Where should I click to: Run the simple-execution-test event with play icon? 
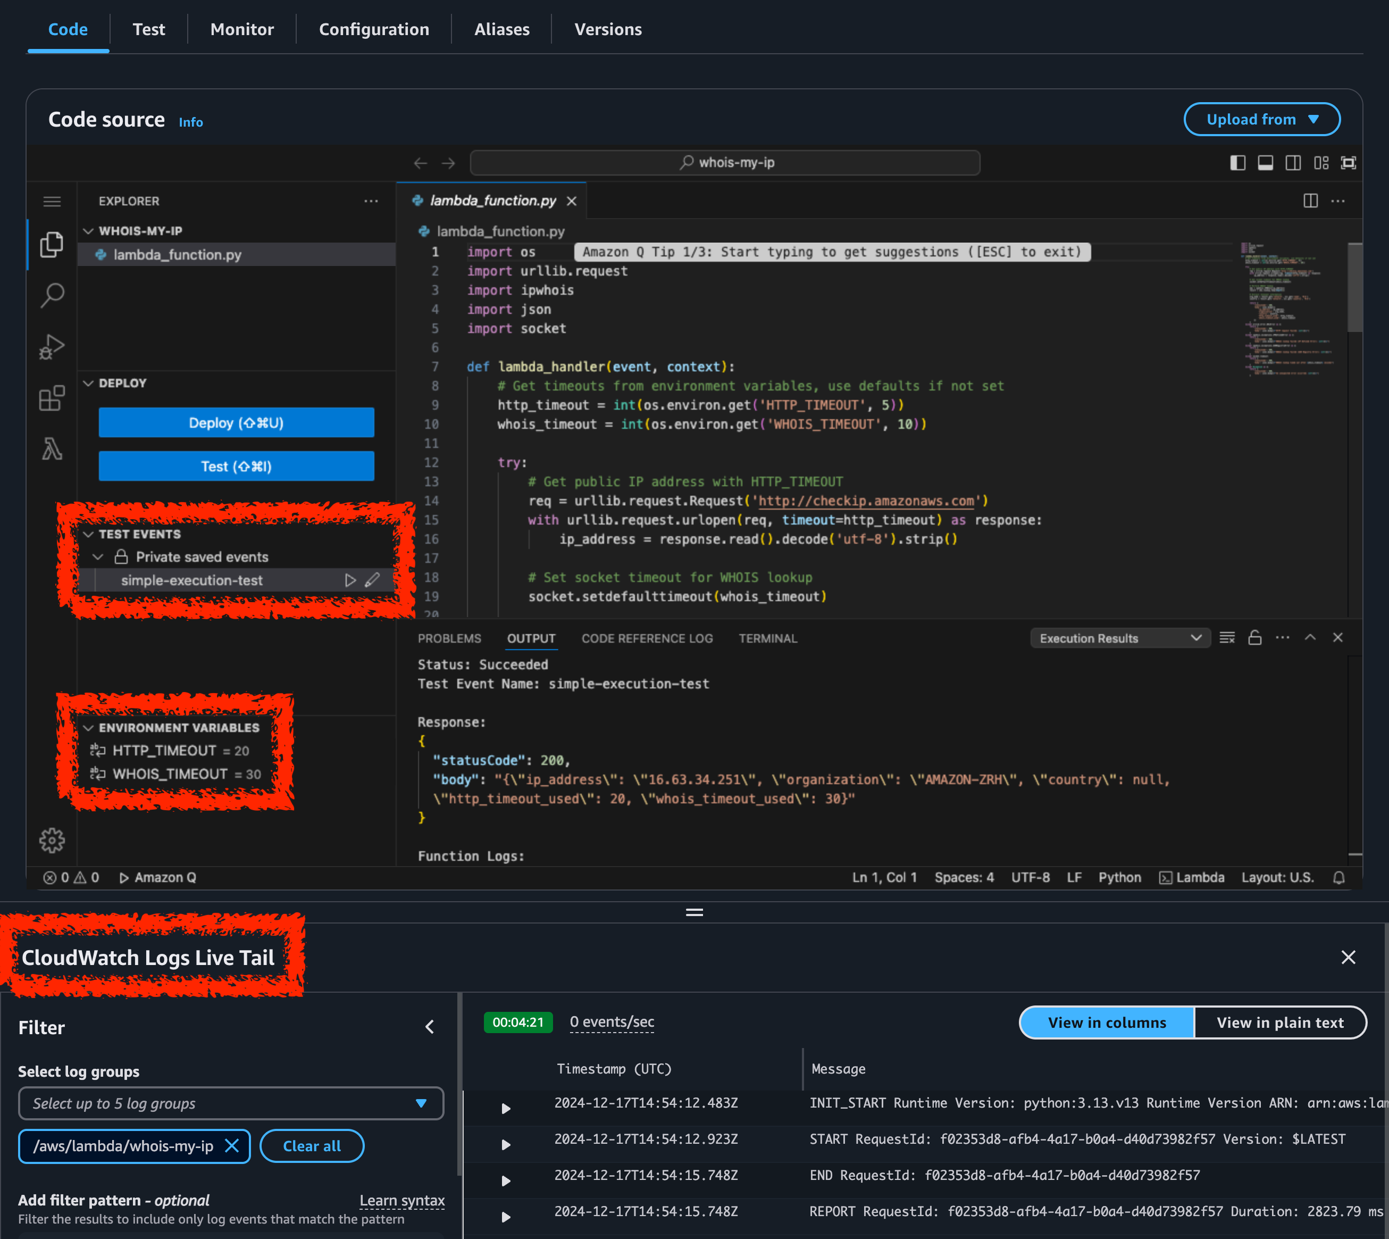[351, 580]
